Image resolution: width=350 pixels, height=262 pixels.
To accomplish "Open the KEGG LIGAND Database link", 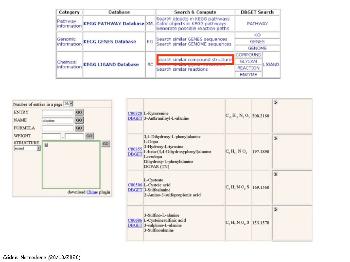I will (111, 65).
